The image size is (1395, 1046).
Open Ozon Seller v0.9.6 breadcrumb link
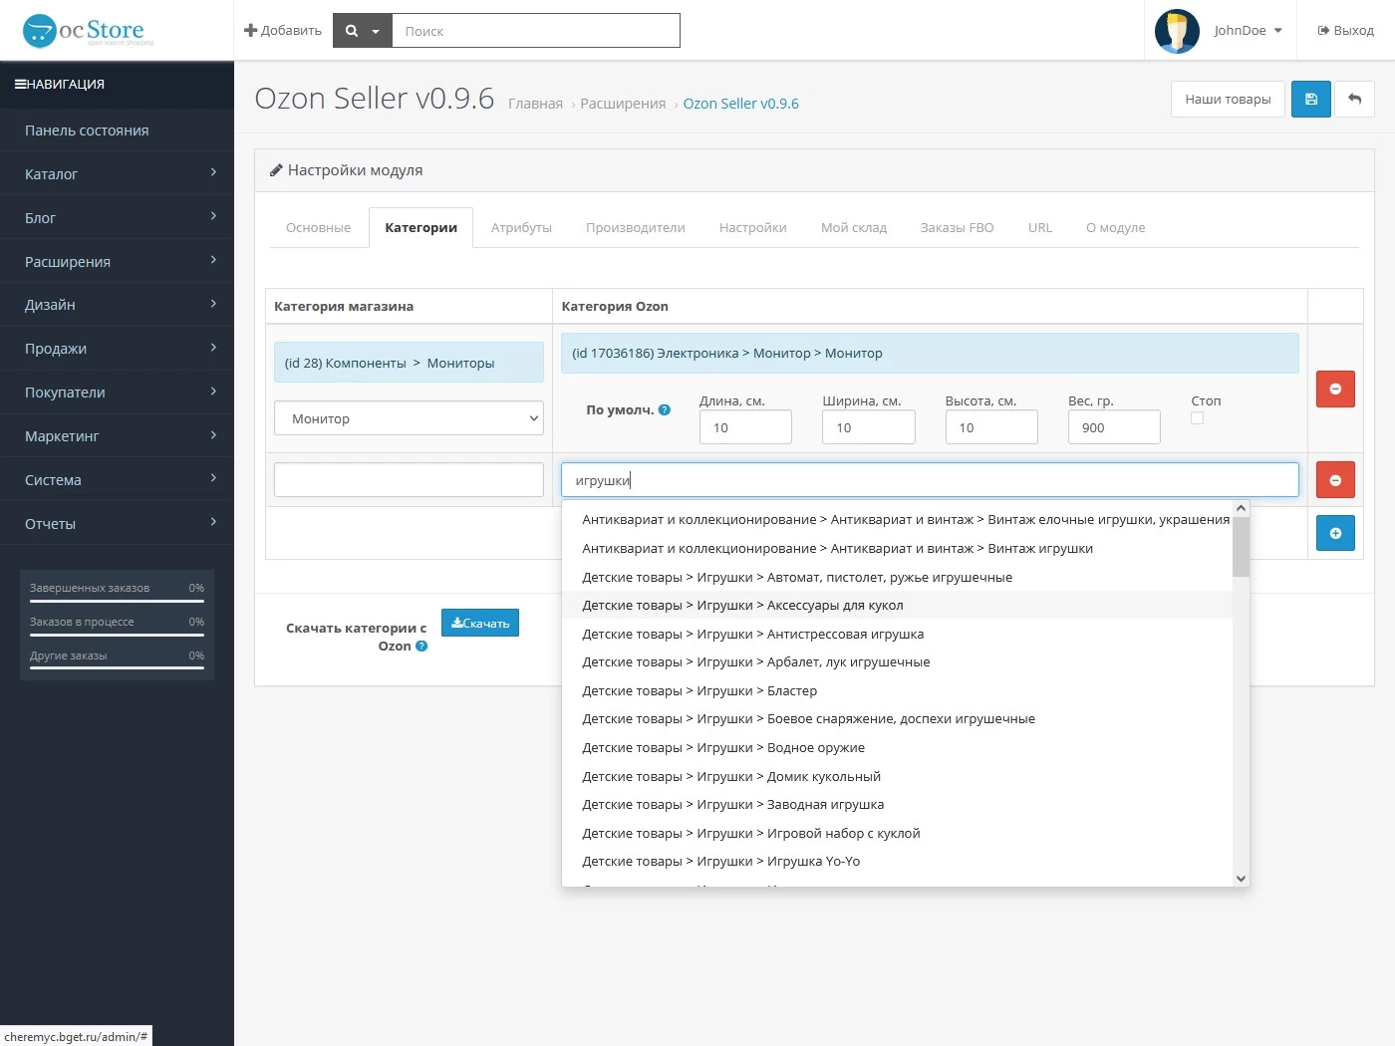click(x=741, y=104)
